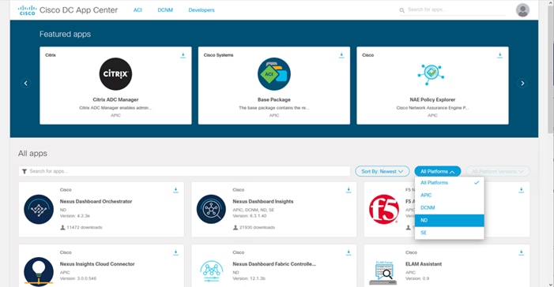The width and height of the screenshot is (554, 287).
Task: Open Nexus Insights Cloud Connector title
Action: [x=97, y=264]
